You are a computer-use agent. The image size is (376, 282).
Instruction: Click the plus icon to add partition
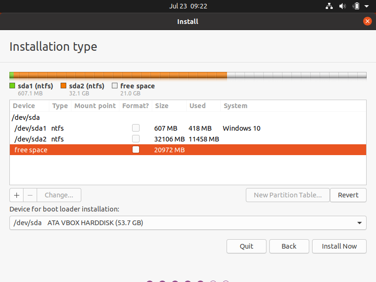[x=16, y=195]
